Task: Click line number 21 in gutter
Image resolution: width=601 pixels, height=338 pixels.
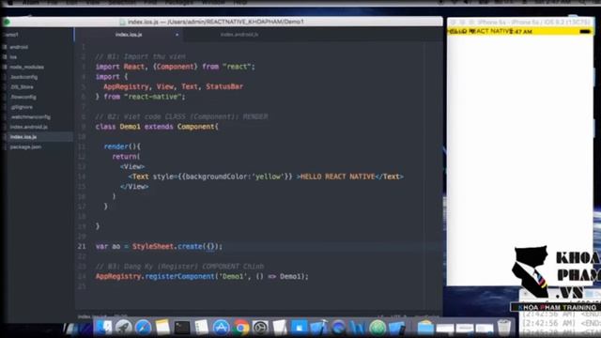Action: [x=82, y=246]
